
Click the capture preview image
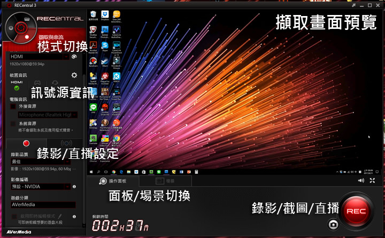point(235,92)
